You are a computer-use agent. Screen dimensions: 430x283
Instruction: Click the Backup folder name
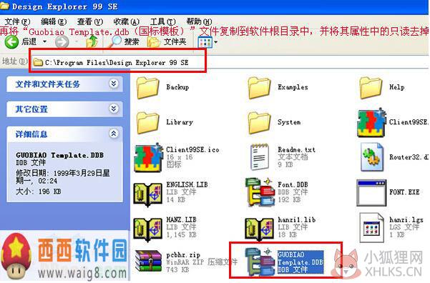click(x=177, y=87)
